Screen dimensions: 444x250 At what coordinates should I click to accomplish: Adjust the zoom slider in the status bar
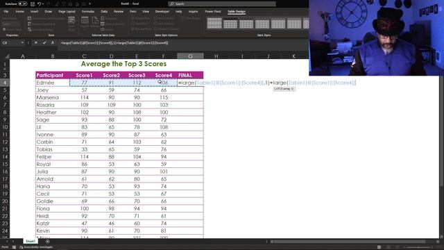418,247
